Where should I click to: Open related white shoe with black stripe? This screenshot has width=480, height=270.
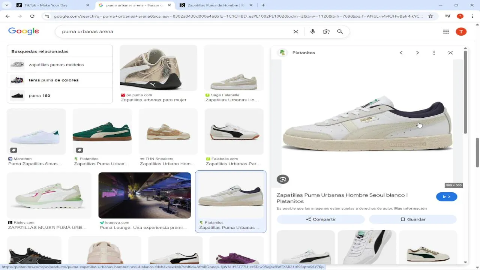[x=306, y=247]
